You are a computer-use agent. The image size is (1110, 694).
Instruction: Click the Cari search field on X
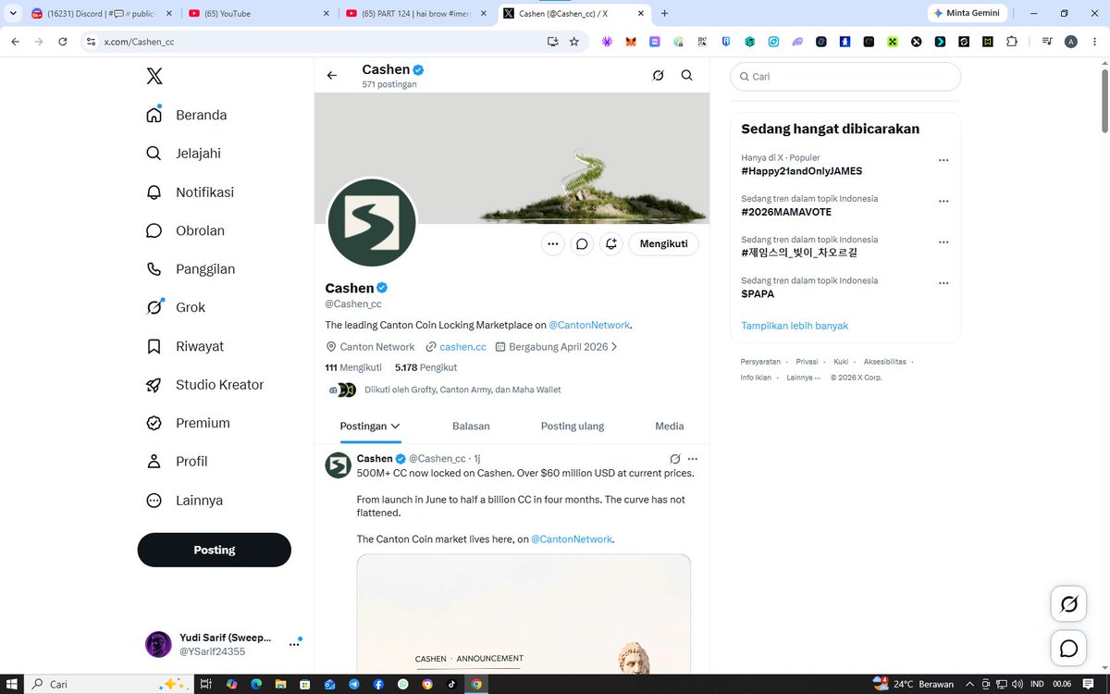(x=845, y=77)
